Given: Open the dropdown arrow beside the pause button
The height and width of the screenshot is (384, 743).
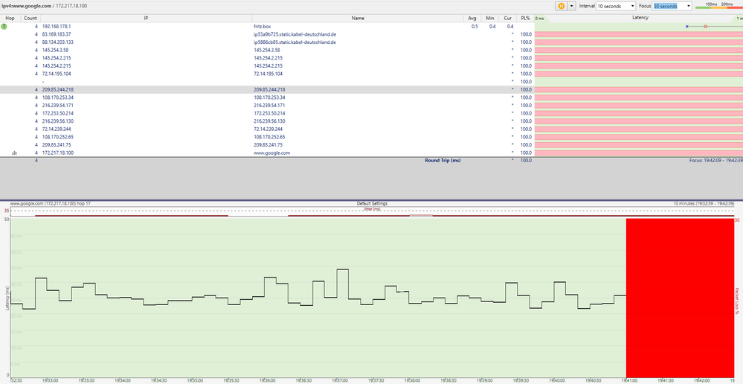Looking at the screenshot, I should [571, 6].
